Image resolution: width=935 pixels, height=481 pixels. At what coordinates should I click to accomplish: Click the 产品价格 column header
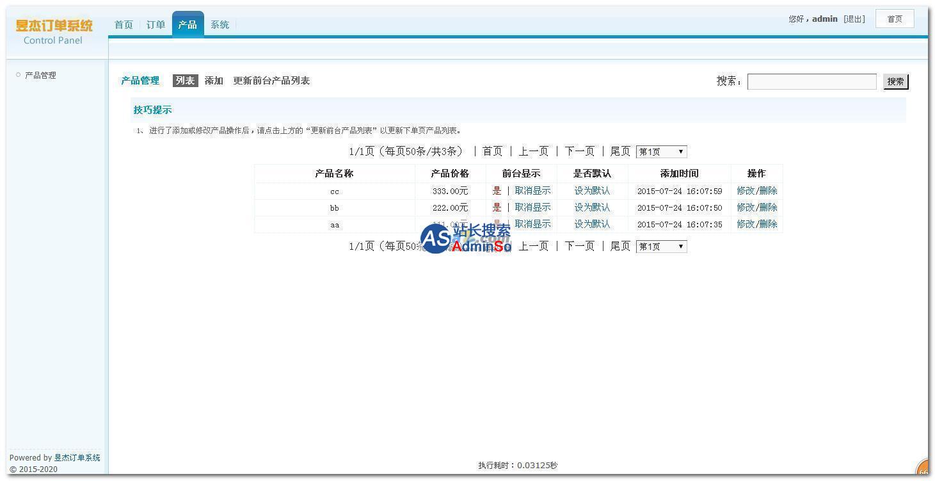[450, 174]
